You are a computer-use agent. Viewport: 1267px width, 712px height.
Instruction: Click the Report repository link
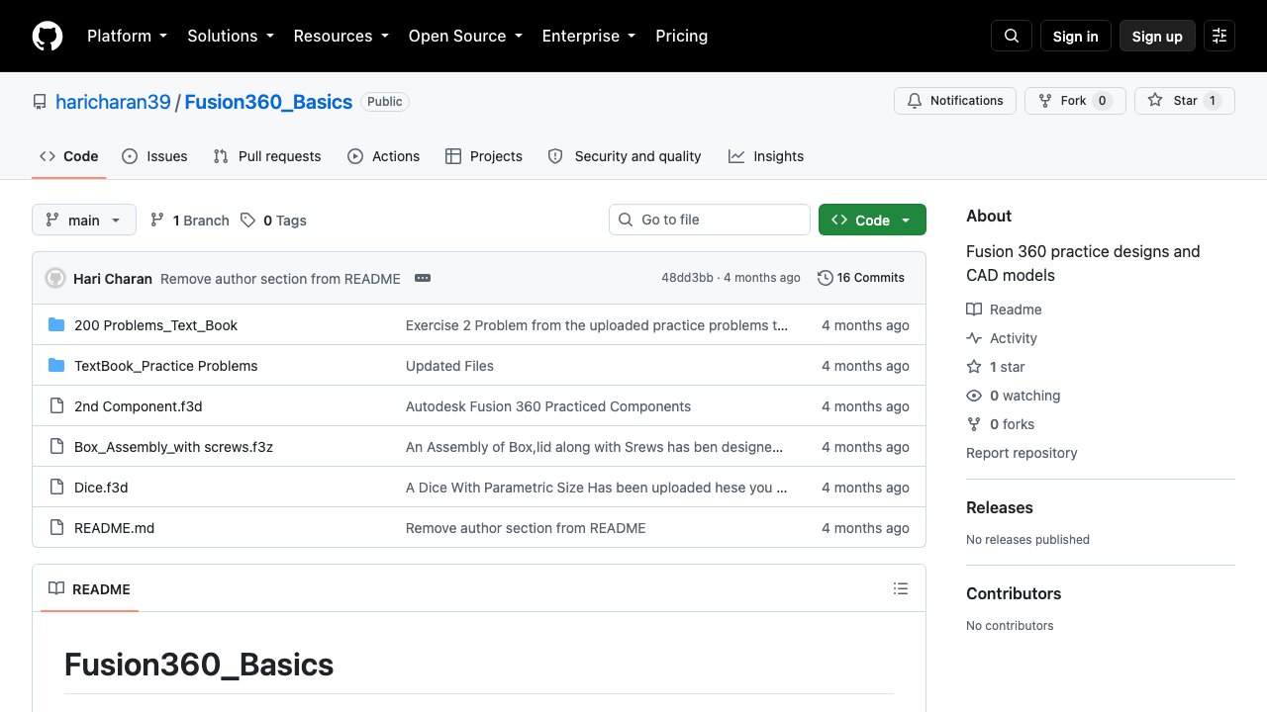click(1022, 453)
